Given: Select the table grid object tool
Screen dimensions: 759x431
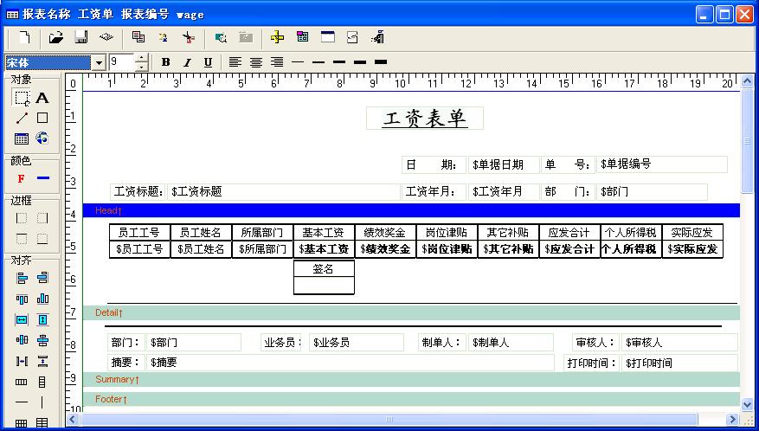Looking at the screenshot, I should tap(22, 138).
